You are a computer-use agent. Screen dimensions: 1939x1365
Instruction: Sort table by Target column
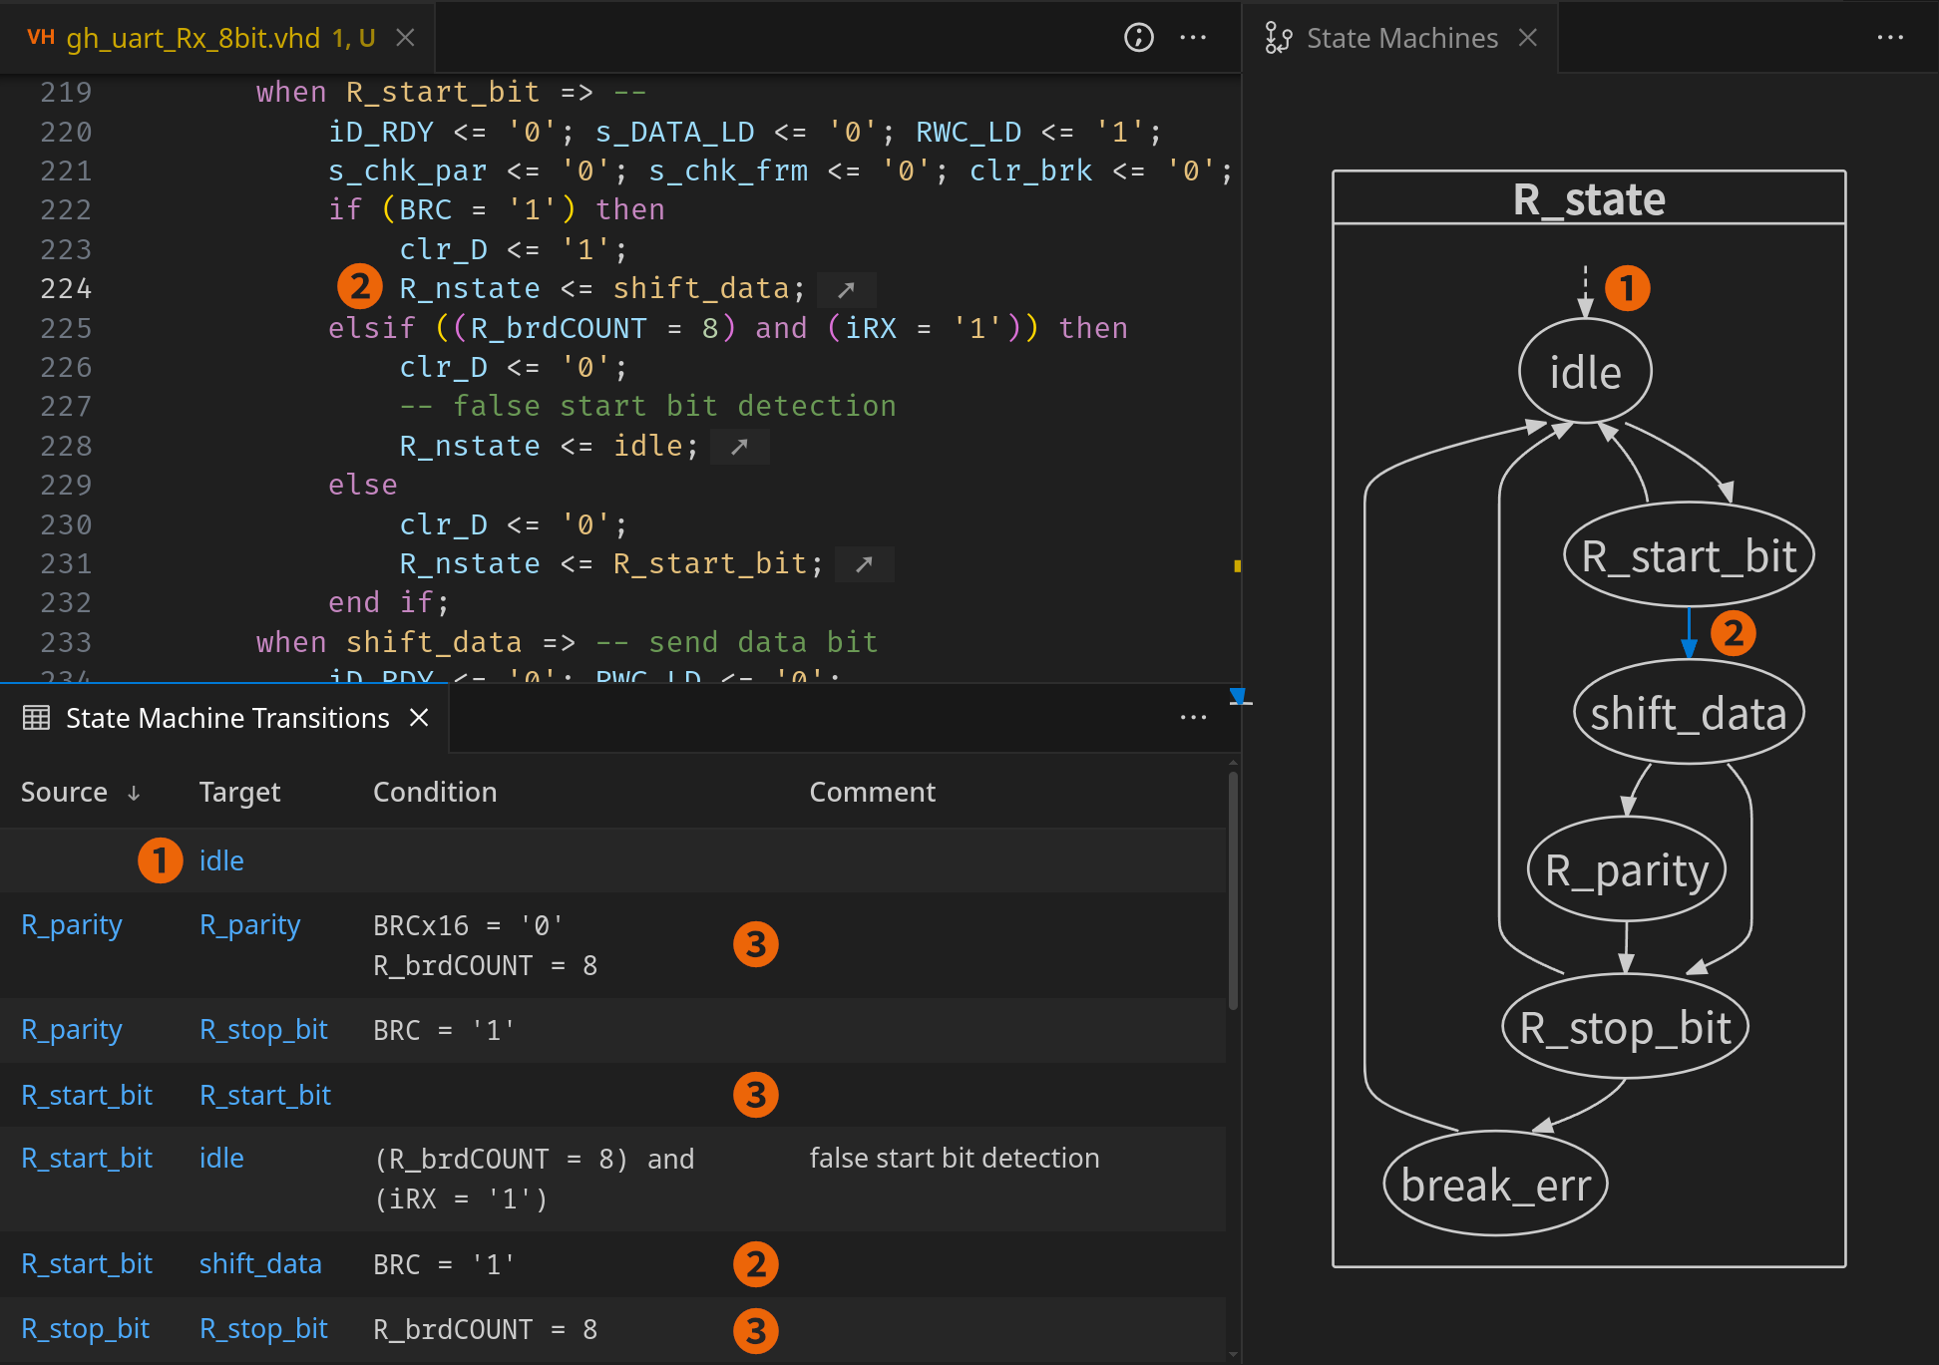pos(239,793)
